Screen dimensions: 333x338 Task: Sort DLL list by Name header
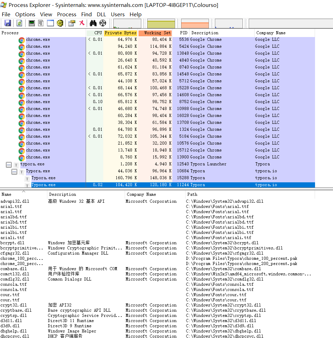click(23, 194)
